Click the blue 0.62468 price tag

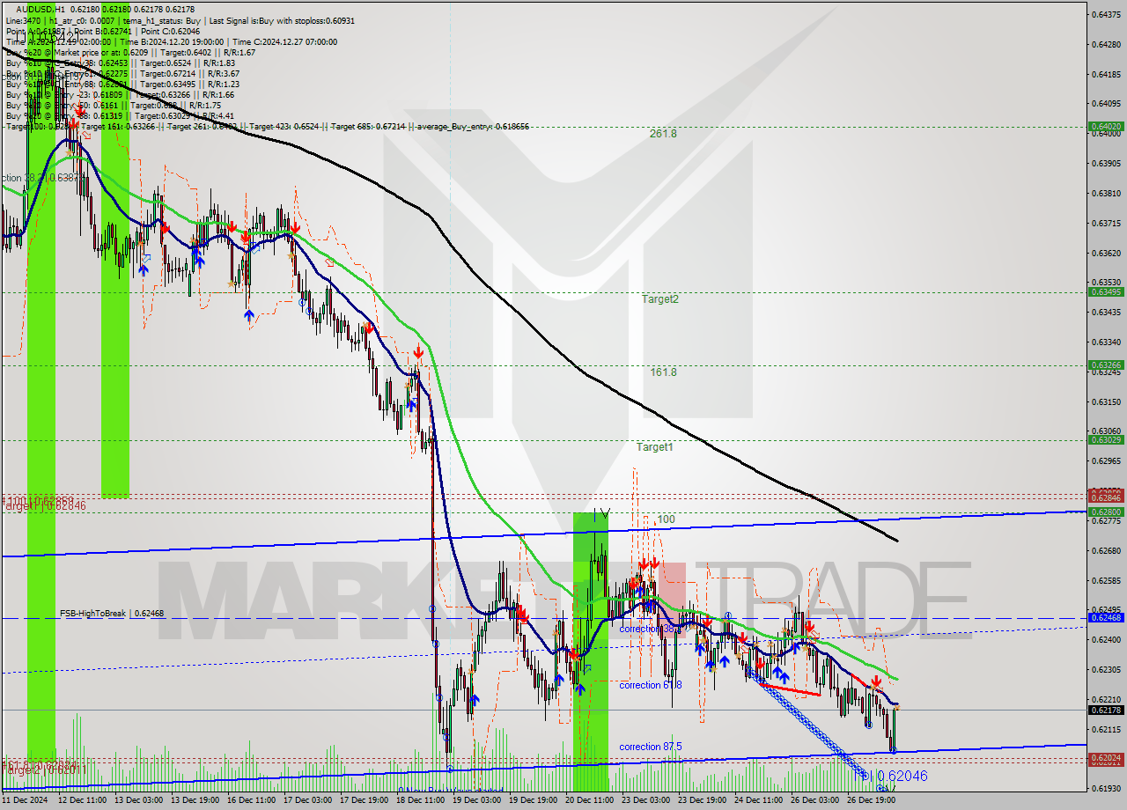(1106, 617)
